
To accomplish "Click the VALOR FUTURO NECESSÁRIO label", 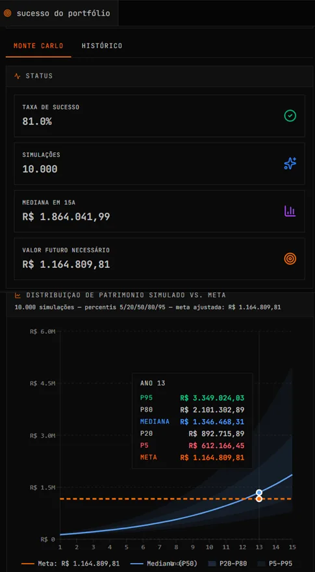I will (x=66, y=250).
